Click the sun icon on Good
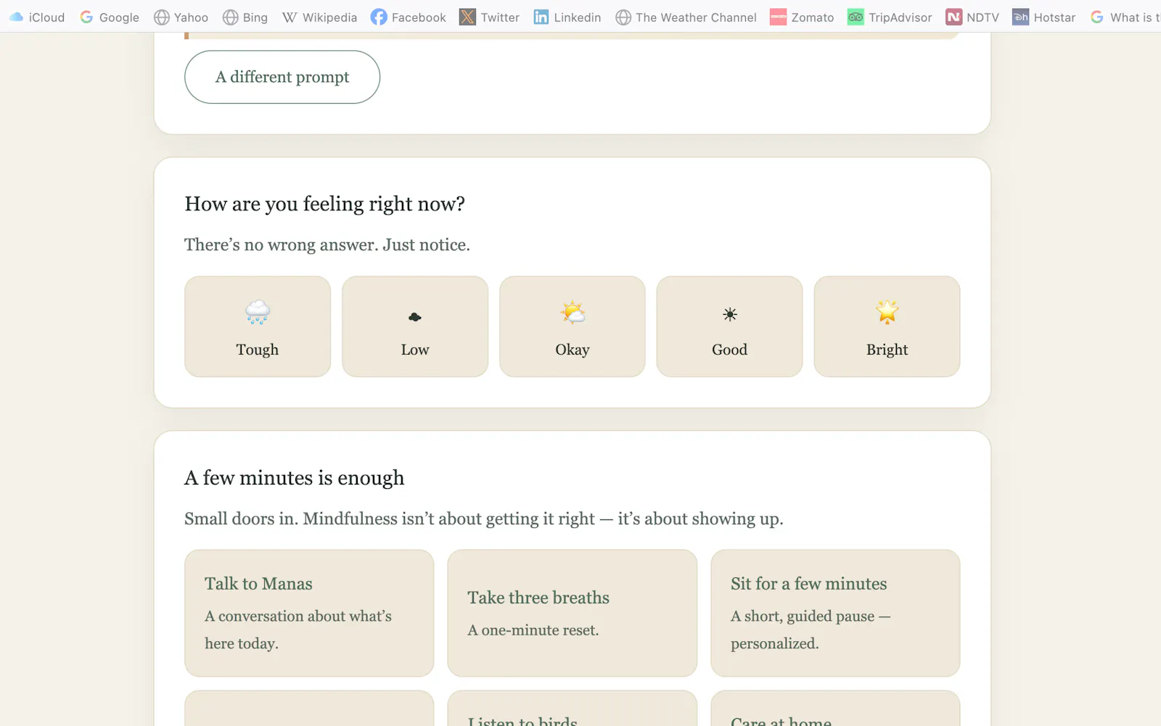This screenshot has height=726, width=1161. (730, 314)
